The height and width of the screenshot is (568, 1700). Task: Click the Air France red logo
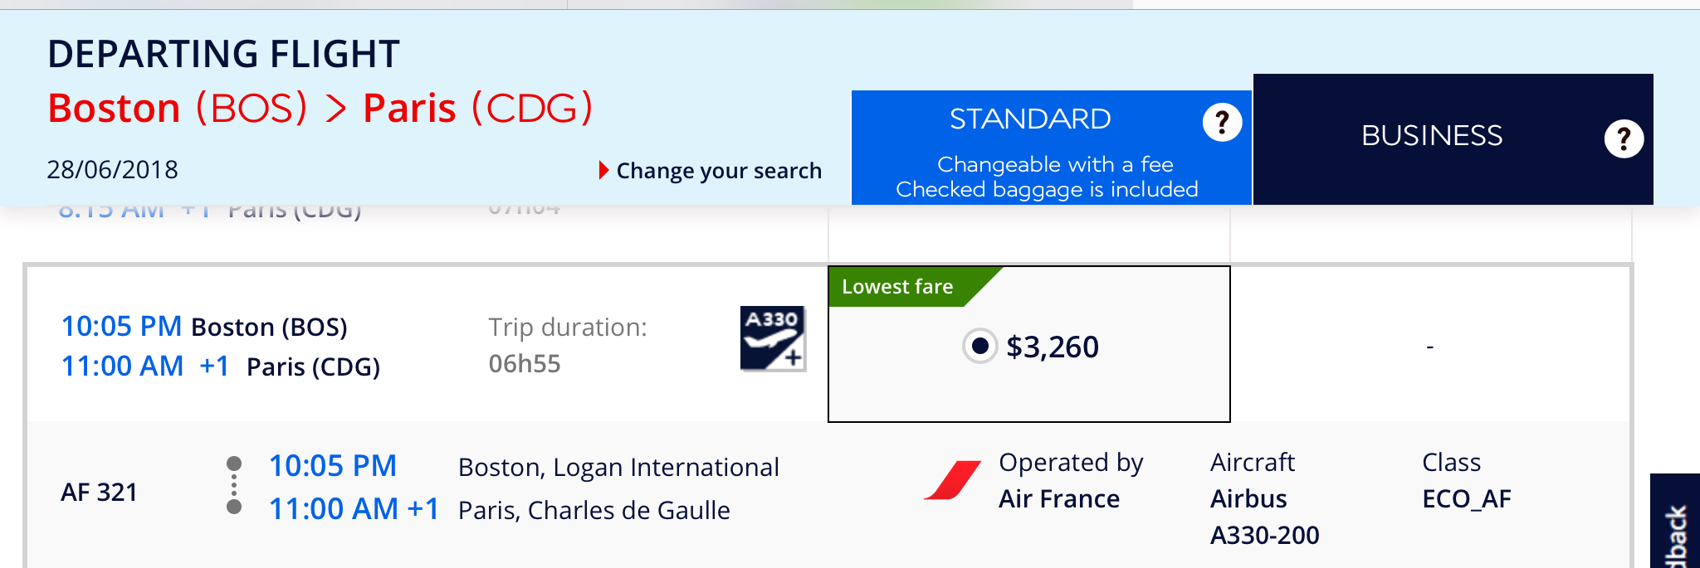[x=953, y=480]
